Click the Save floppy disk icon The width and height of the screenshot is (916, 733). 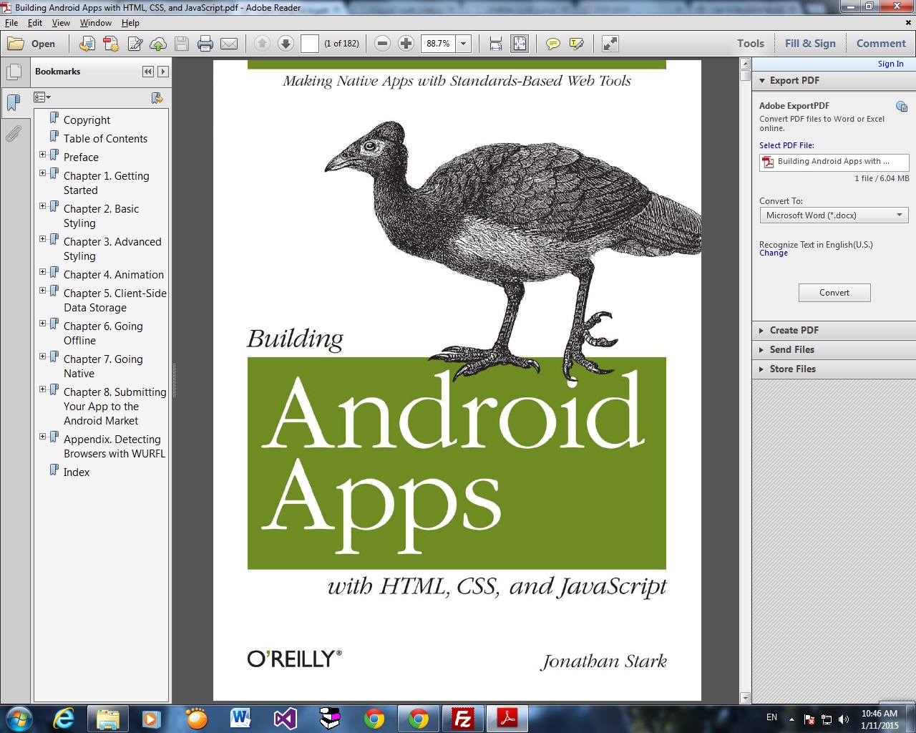182,44
